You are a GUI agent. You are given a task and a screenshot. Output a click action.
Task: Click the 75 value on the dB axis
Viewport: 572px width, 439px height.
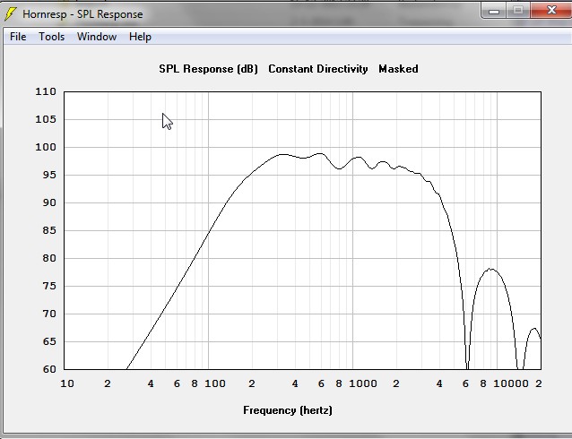coord(49,286)
